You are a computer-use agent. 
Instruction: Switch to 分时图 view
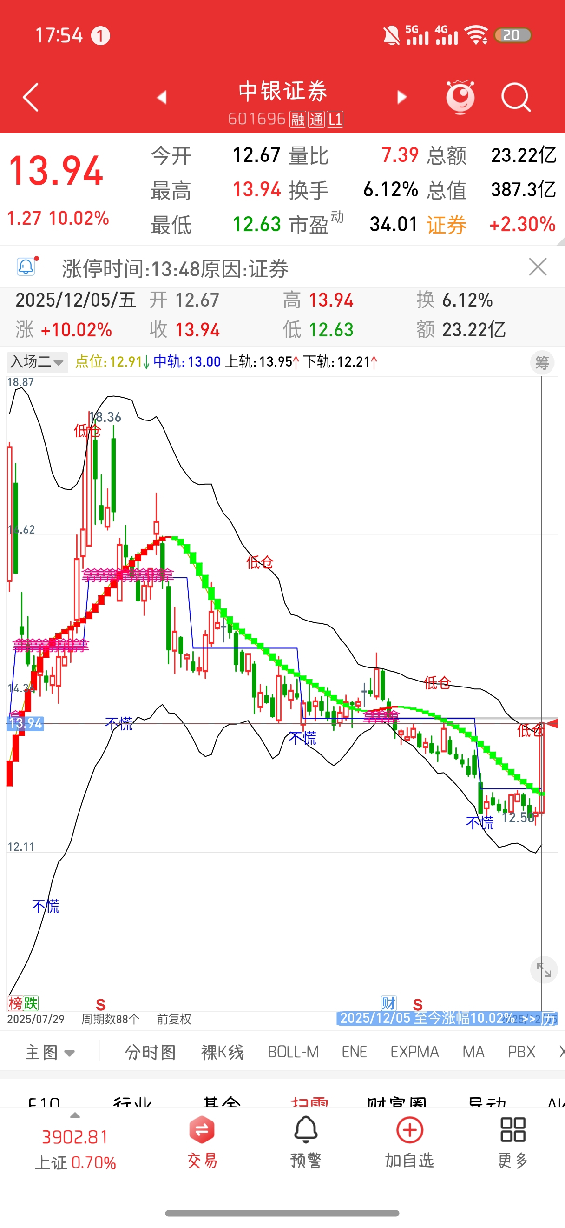(151, 1052)
